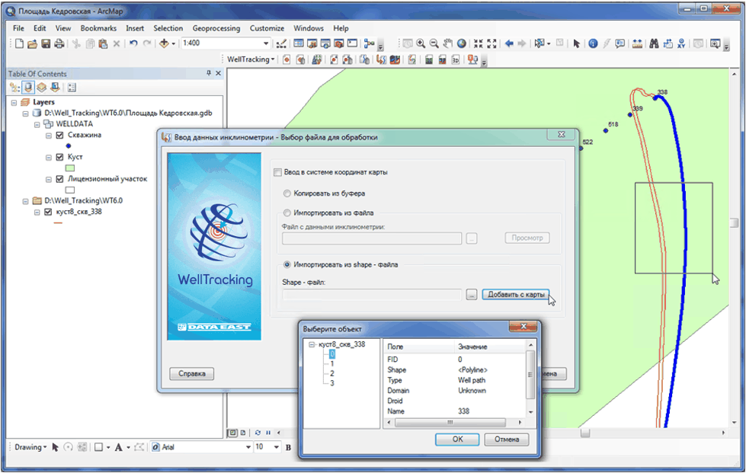Click the Full Extent globe icon
The image size is (746, 473).
click(461, 44)
